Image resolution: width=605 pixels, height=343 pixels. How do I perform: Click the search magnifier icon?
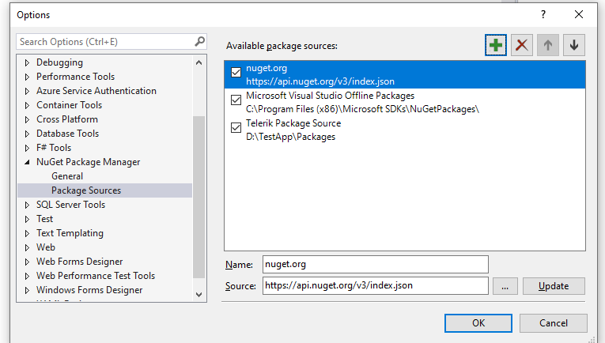point(200,41)
